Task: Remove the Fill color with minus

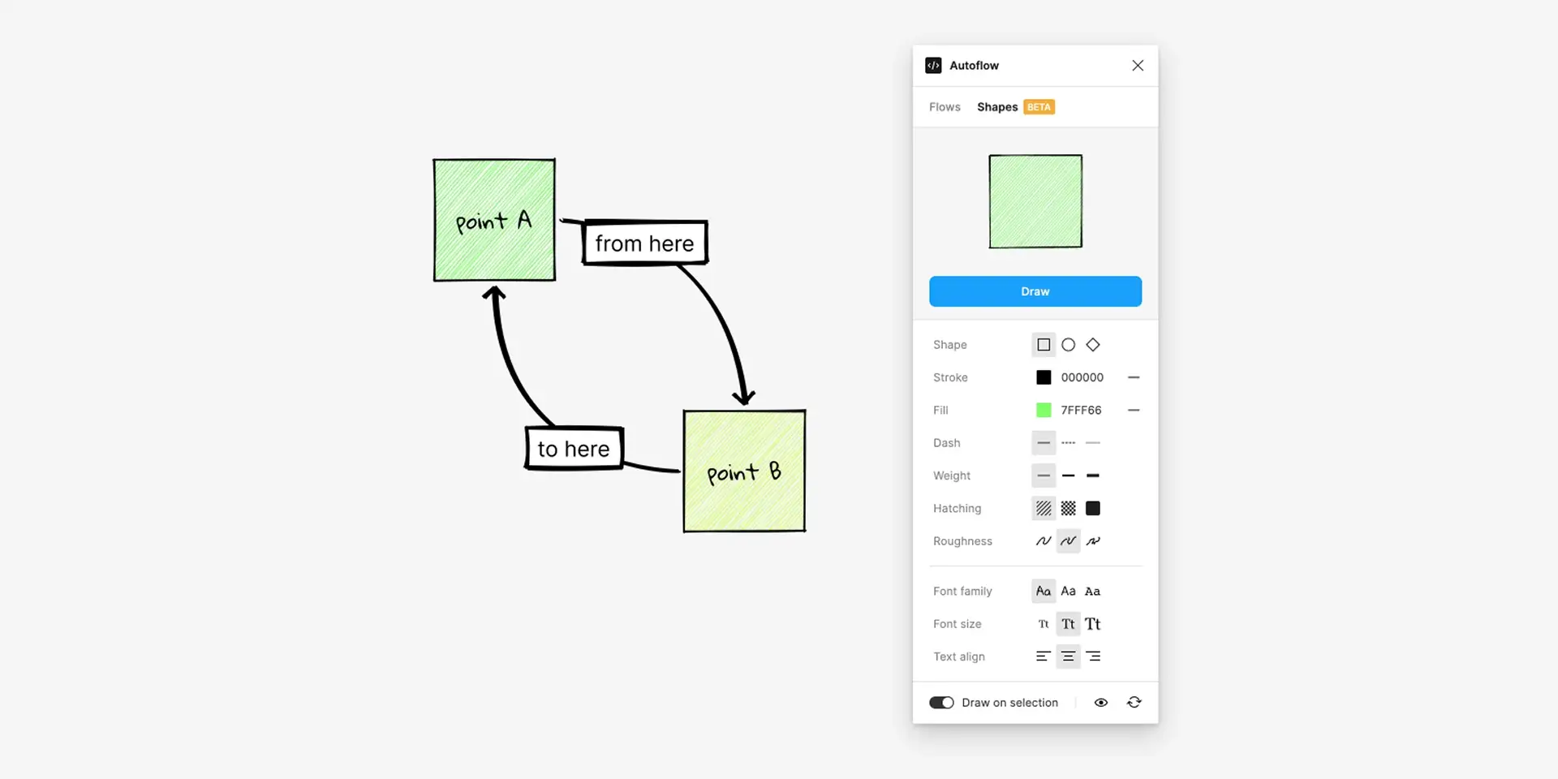Action: [1134, 411]
